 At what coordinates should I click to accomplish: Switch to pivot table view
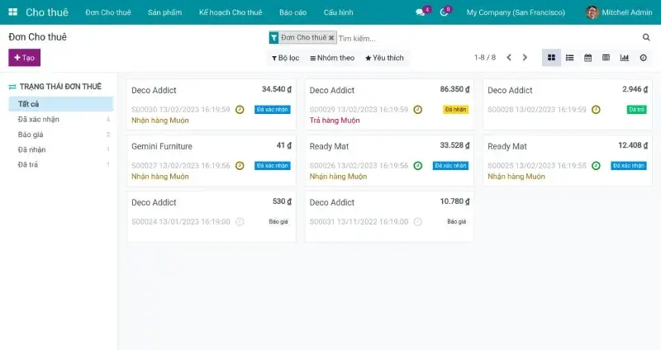coord(606,58)
